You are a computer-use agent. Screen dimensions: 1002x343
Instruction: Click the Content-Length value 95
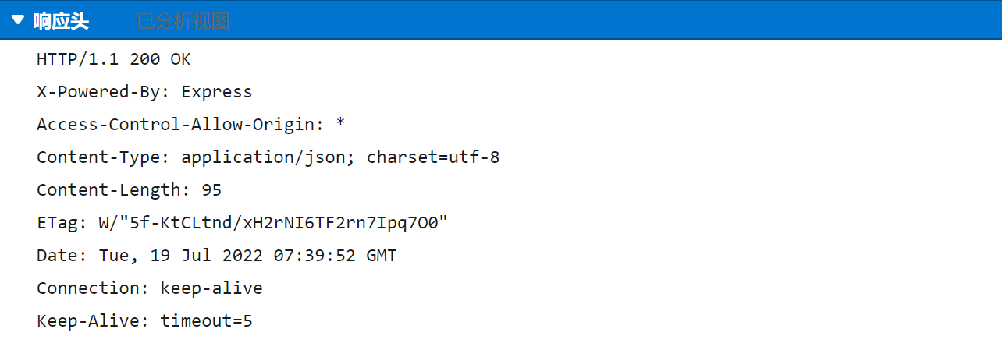click(x=211, y=190)
